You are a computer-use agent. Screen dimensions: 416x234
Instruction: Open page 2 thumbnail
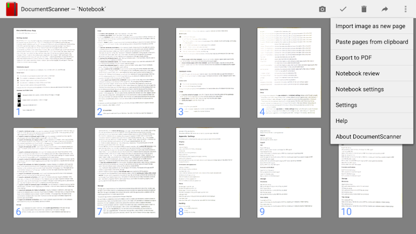tap(127, 73)
